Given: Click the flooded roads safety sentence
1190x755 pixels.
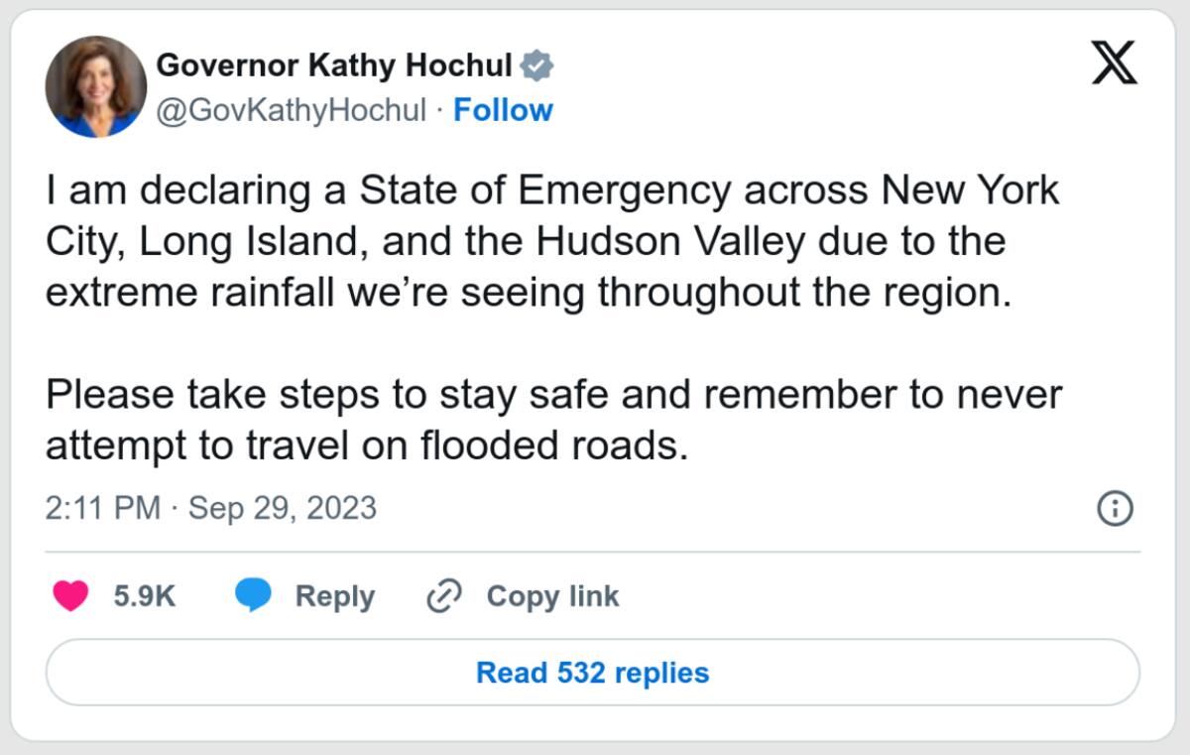Looking at the screenshot, I should [x=551, y=420].
